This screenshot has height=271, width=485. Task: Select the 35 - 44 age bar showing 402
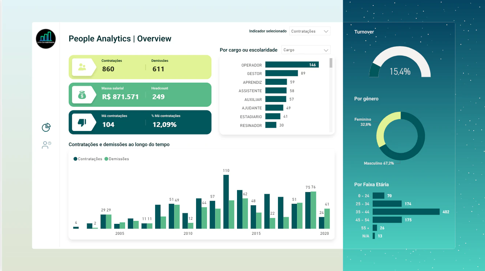coord(406,212)
